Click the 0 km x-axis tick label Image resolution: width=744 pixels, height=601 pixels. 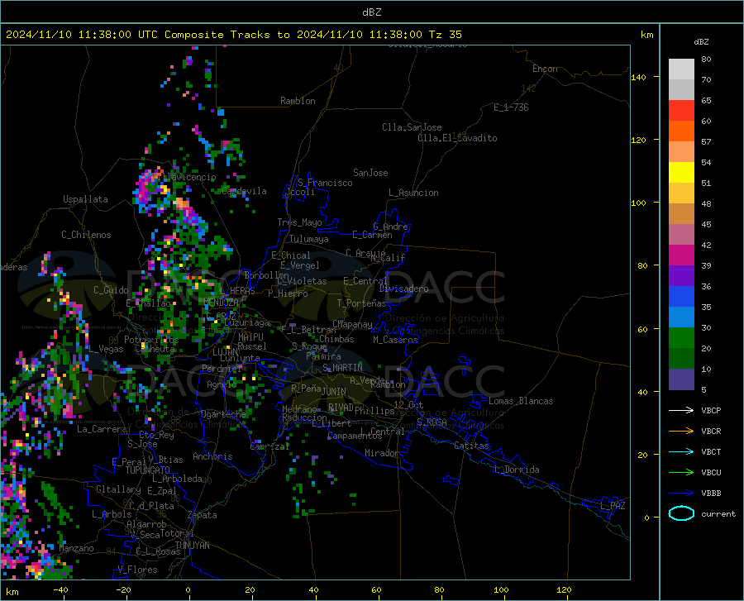coord(188,589)
